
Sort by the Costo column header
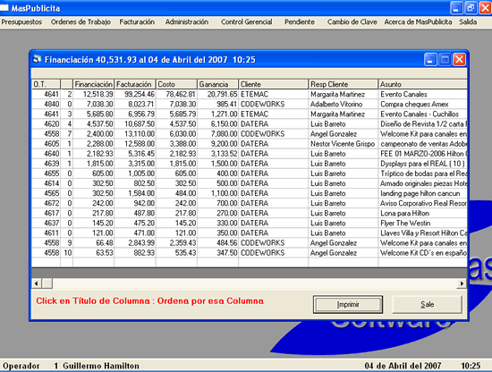[x=176, y=84]
